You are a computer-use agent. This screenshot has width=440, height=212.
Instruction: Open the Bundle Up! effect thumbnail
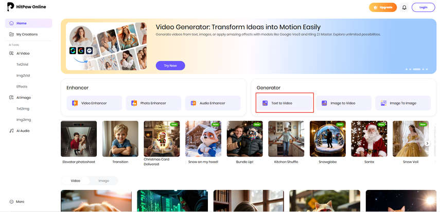pyautogui.click(x=244, y=139)
